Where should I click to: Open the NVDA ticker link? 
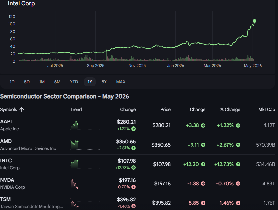7,180
